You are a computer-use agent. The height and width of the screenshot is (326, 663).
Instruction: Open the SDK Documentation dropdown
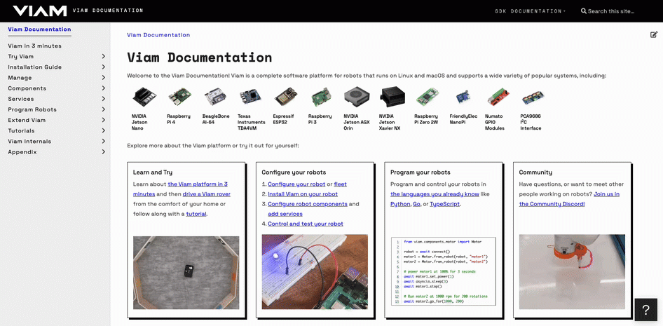530,11
